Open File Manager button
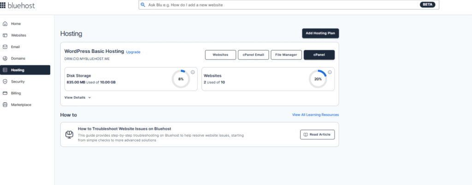The height and width of the screenshot is (185, 472). (x=286, y=55)
